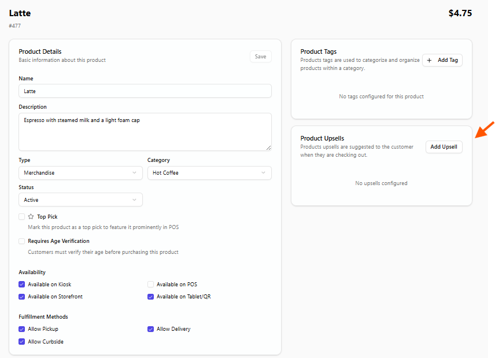Image resolution: width=495 pixels, height=358 pixels.
Task: Focus the Name field containing Latte
Action: click(145, 91)
